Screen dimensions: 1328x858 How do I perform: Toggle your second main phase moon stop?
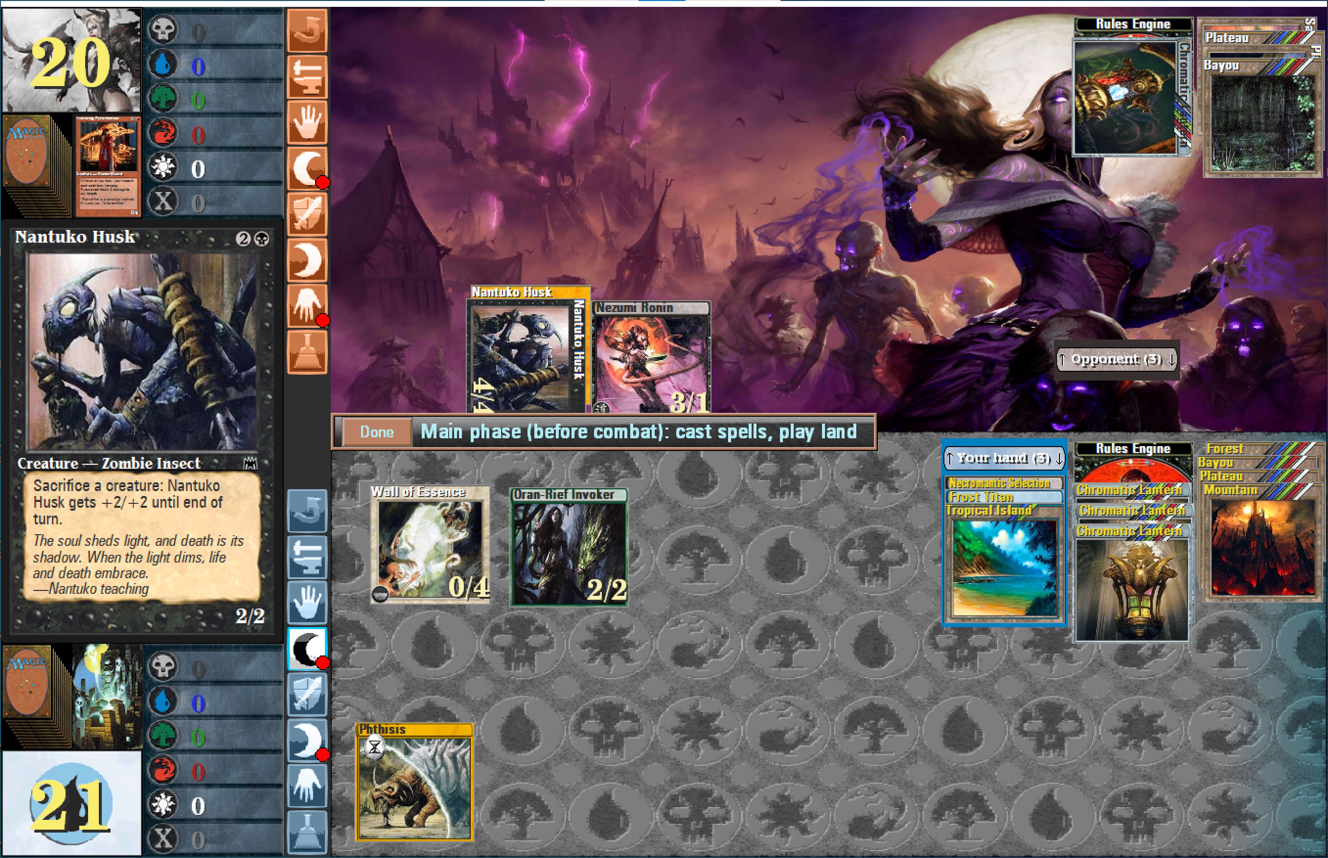pyautogui.click(x=307, y=741)
